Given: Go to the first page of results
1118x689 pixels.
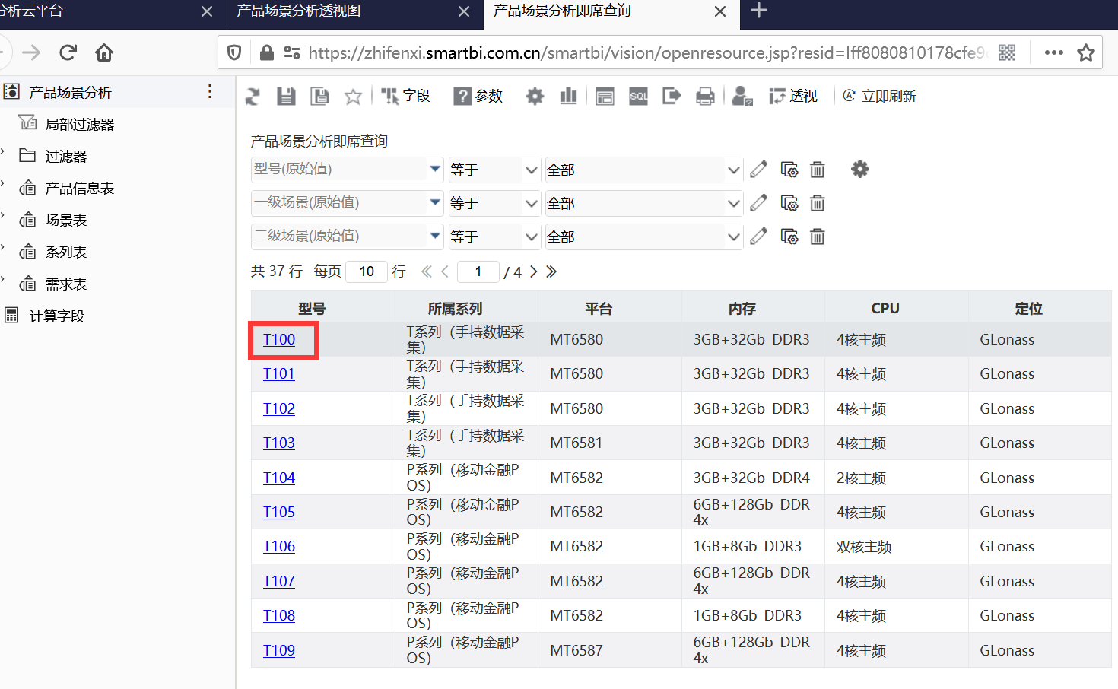Looking at the screenshot, I should point(427,271).
